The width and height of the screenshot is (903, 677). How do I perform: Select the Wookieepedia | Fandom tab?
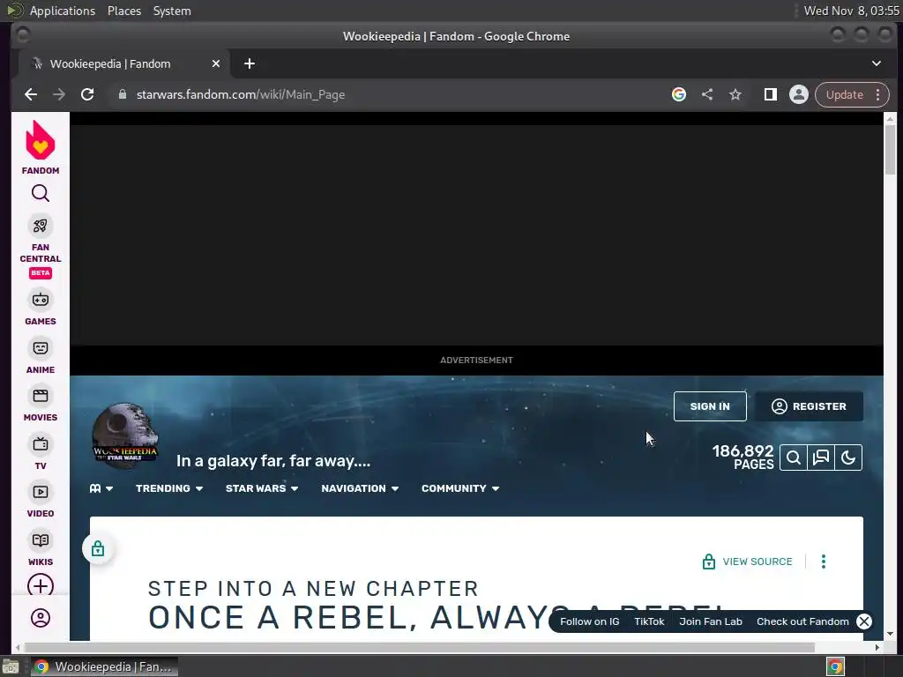tap(124, 63)
